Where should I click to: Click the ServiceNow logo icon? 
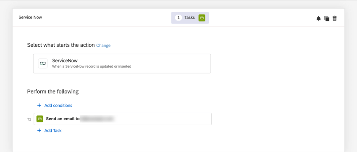tap(43, 63)
